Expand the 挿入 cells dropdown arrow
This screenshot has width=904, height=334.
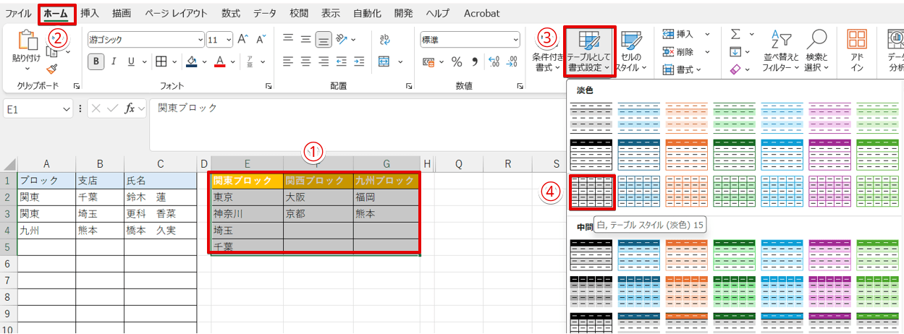click(707, 34)
